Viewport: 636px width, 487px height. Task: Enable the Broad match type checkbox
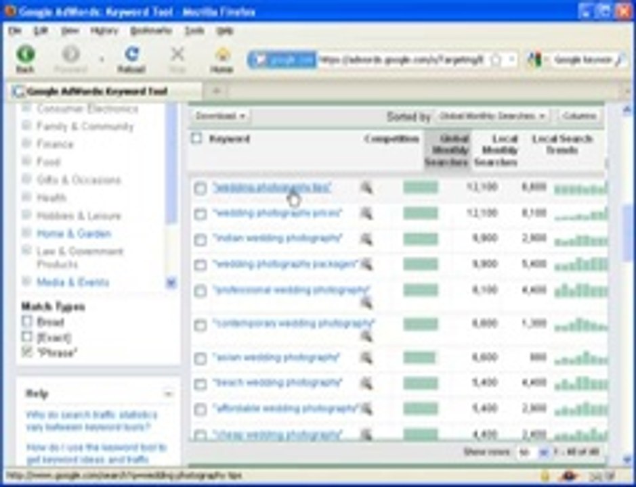point(27,321)
